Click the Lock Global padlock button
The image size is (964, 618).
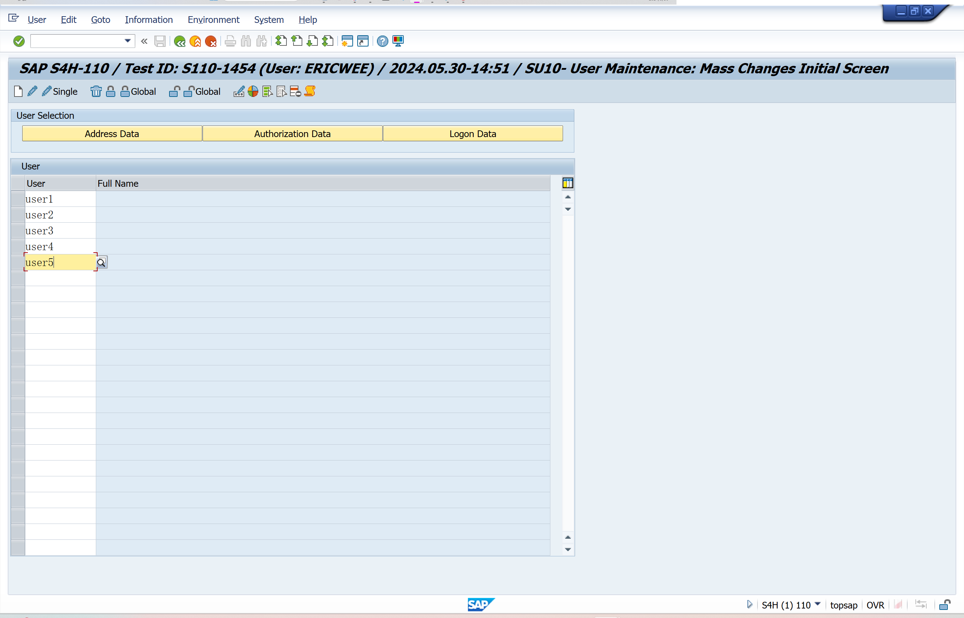(138, 92)
